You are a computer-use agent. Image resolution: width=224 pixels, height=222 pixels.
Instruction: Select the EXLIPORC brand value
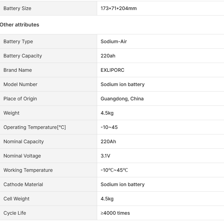click(x=113, y=70)
